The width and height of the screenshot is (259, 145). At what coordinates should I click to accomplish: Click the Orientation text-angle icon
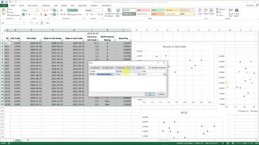coord(62,10)
